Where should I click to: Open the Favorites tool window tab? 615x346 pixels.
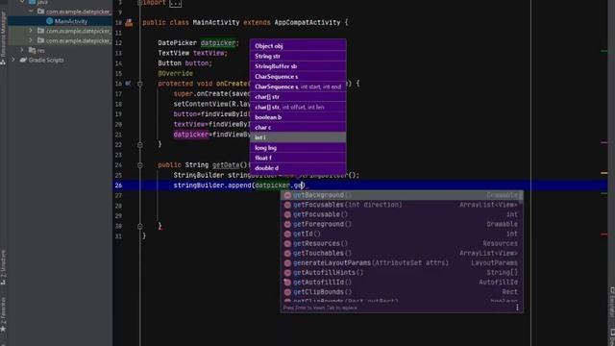[x=3, y=314]
